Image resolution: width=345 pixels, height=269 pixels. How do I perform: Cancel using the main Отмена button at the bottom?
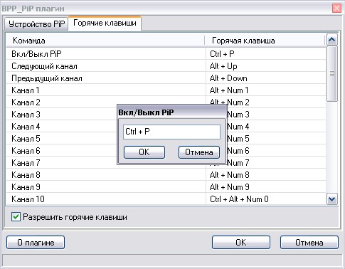(309, 243)
